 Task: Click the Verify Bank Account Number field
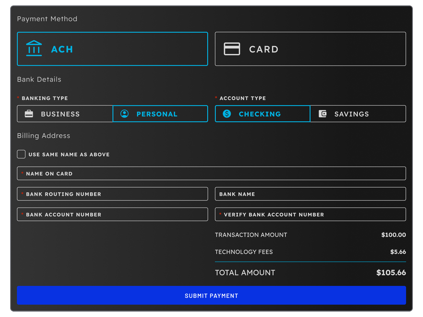310,214
